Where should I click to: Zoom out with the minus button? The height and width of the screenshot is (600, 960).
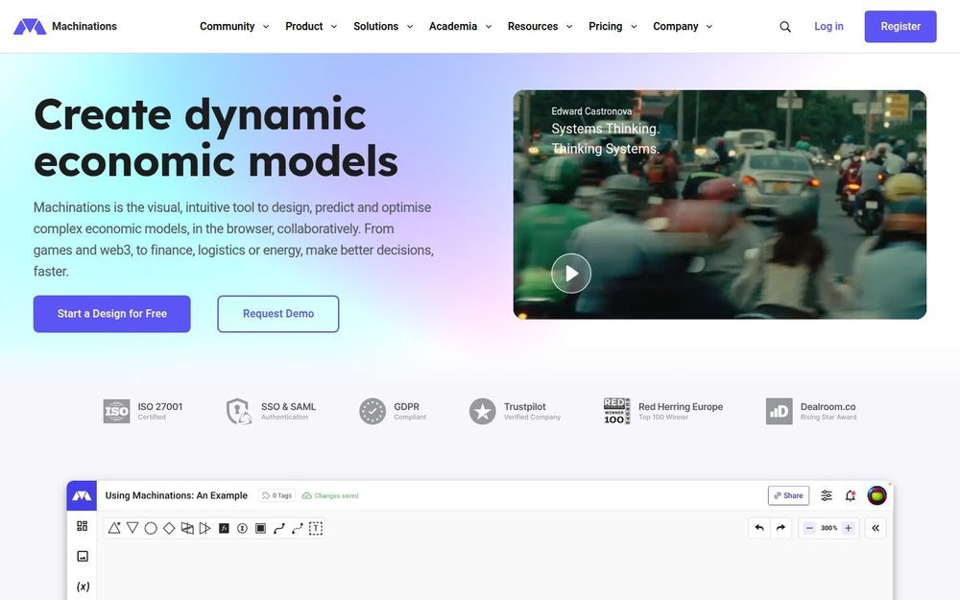[x=809, y=528]
